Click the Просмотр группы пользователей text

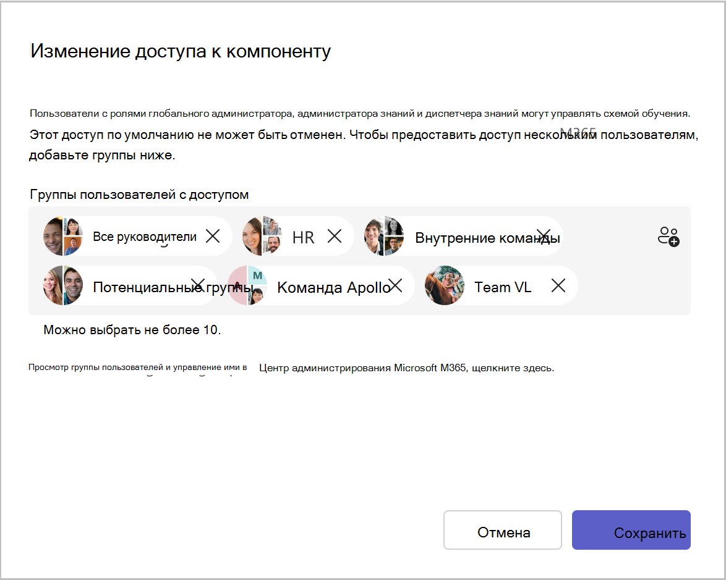click(137, 368)
